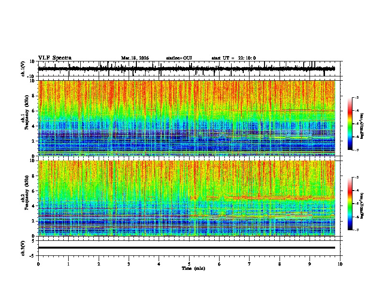Viewport: 383px width, 296px height.
Task: Click the ch.2 red band near 5 kHz
Action: (x=263, y=197)
